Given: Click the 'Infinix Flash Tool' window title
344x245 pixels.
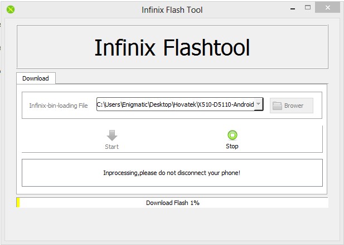Looking at the screenshot, I should pyautogui.click(x=172, y=10).
